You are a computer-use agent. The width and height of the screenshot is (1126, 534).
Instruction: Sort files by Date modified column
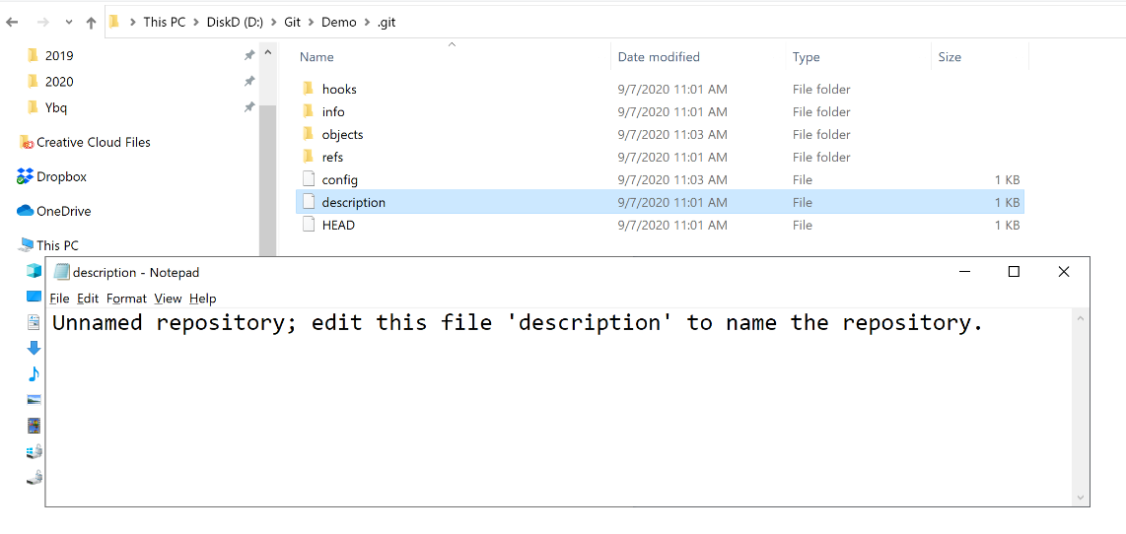659,57
